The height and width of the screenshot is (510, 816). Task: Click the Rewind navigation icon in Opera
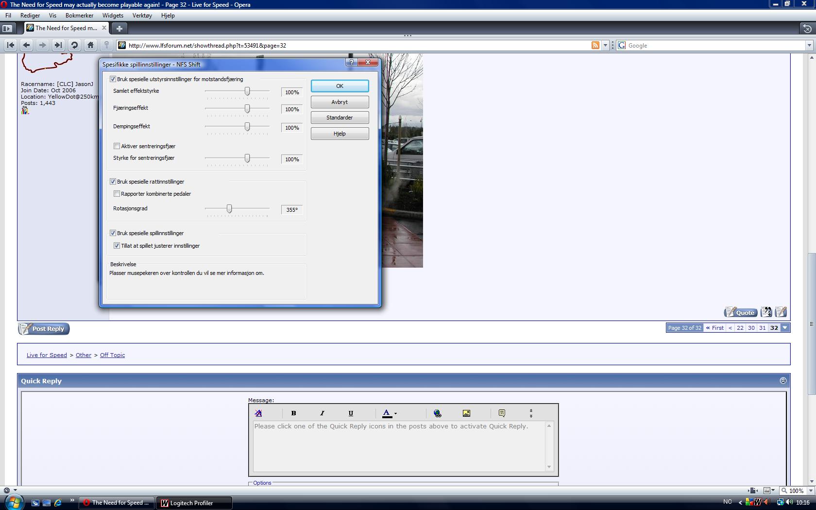(11, 45)
